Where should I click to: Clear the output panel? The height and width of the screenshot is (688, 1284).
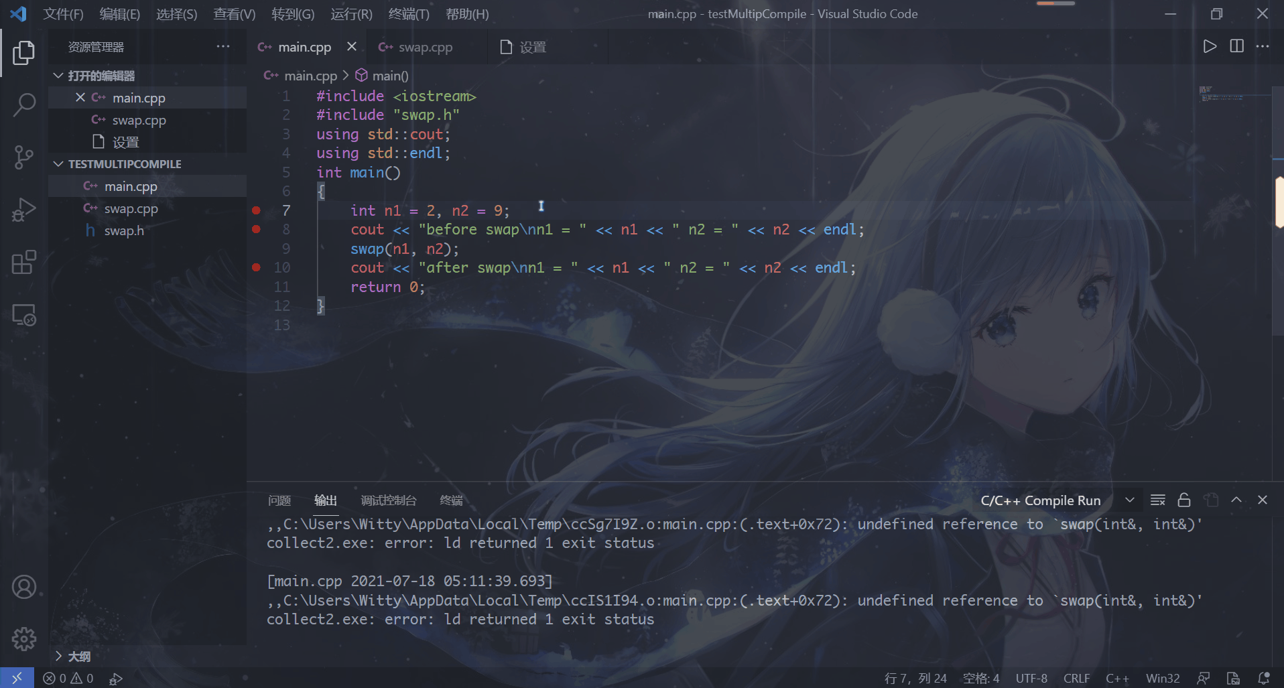pos(1157,500)
